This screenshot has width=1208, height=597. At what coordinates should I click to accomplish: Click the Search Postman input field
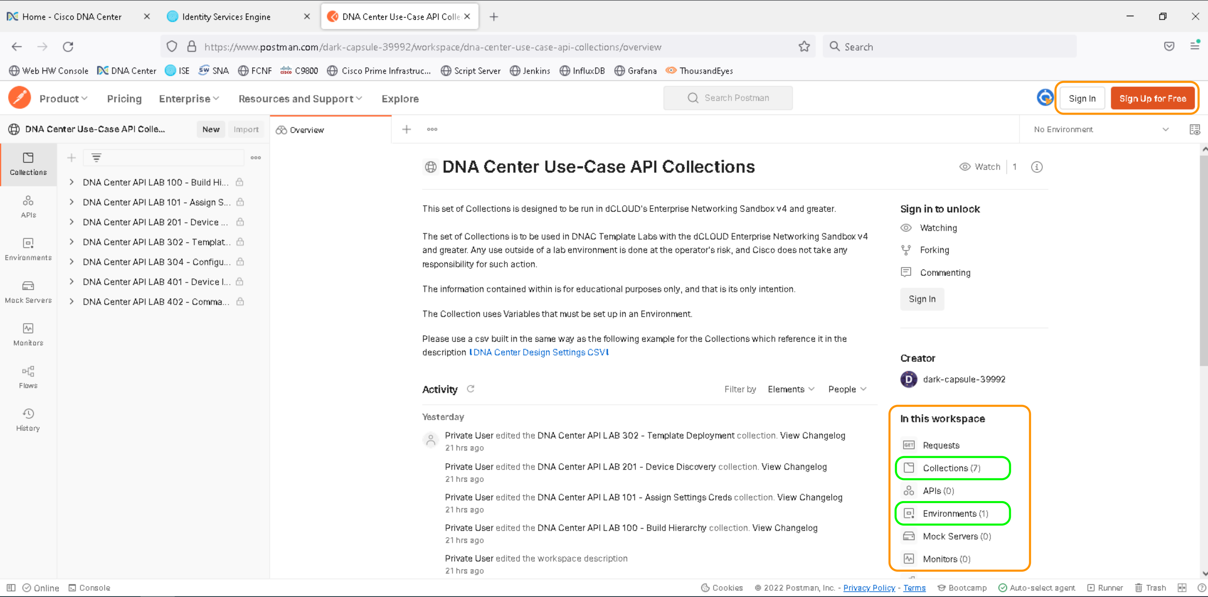tap(728, 98)
